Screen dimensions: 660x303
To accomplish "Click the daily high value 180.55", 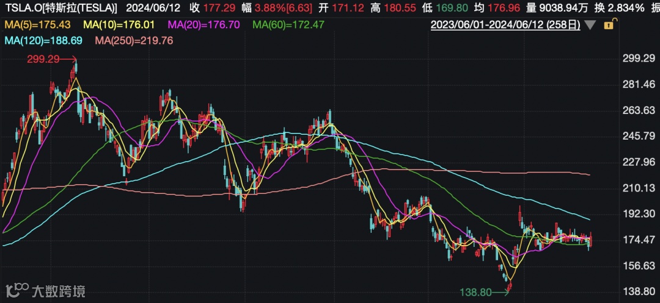I will 400,7.
